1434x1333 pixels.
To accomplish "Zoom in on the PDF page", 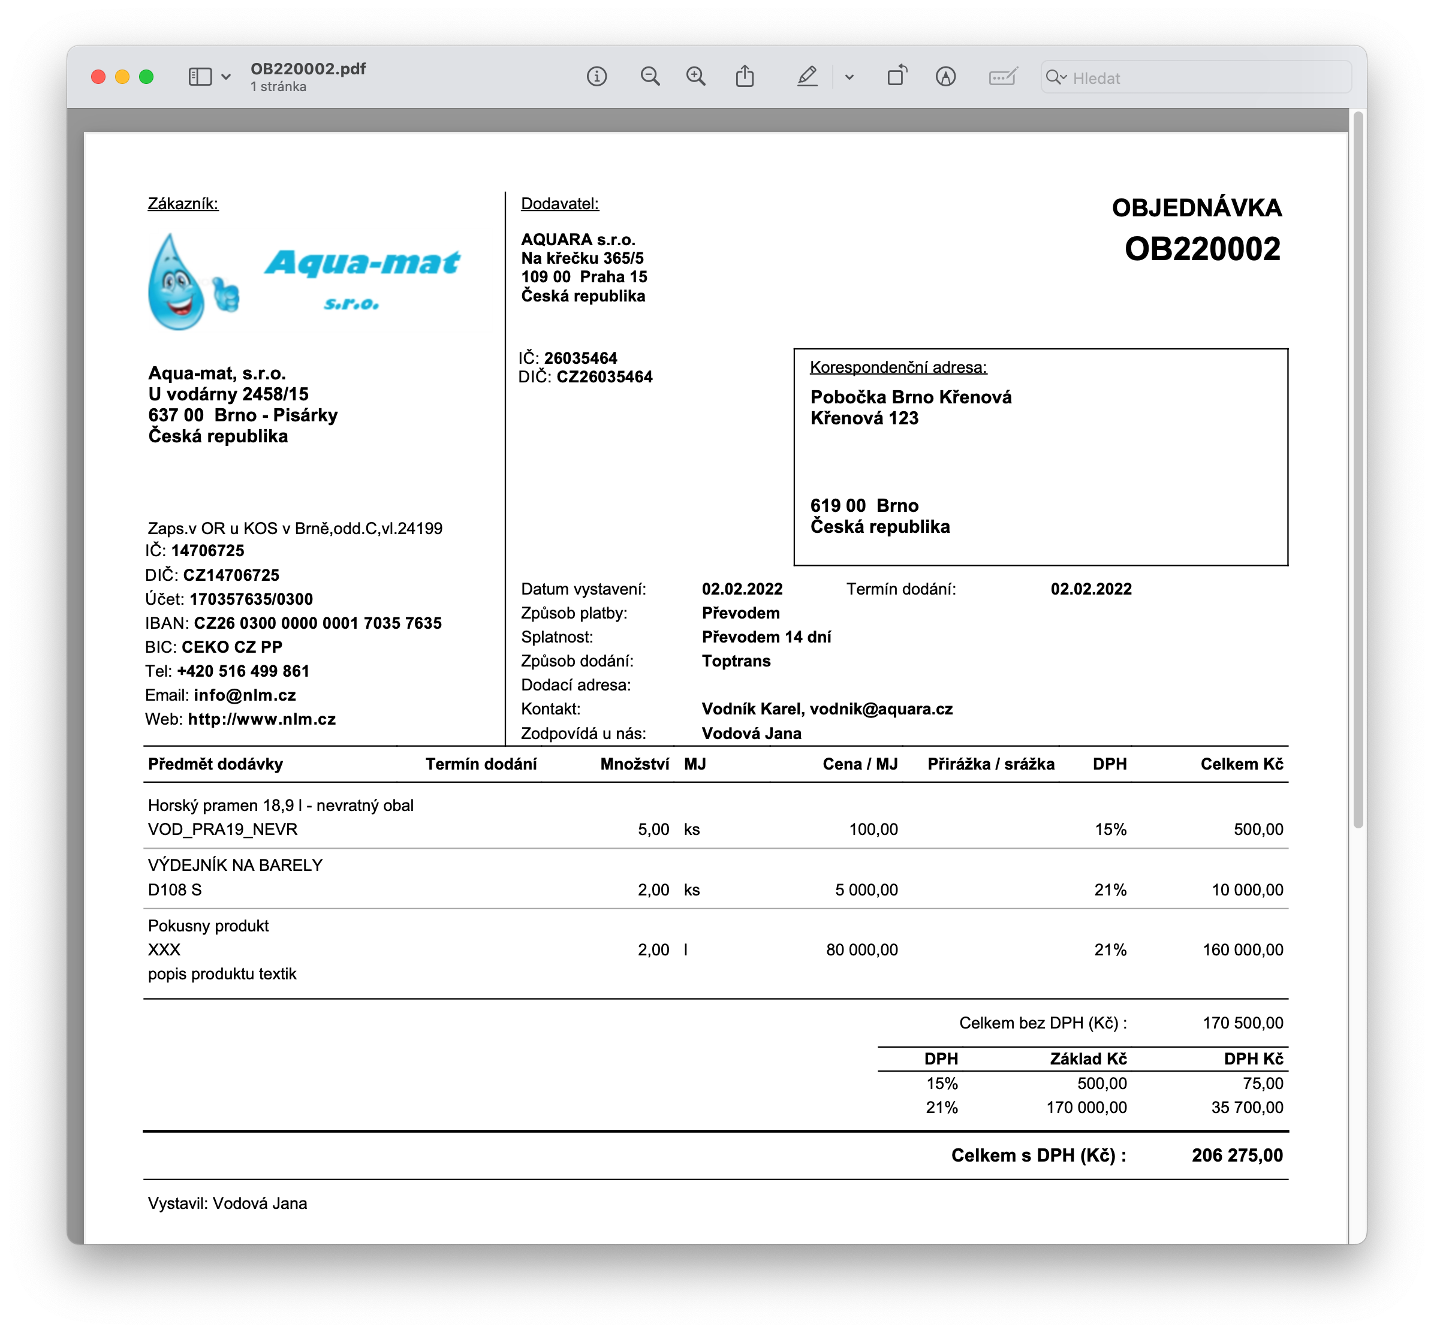I will (x=696, y=77).
